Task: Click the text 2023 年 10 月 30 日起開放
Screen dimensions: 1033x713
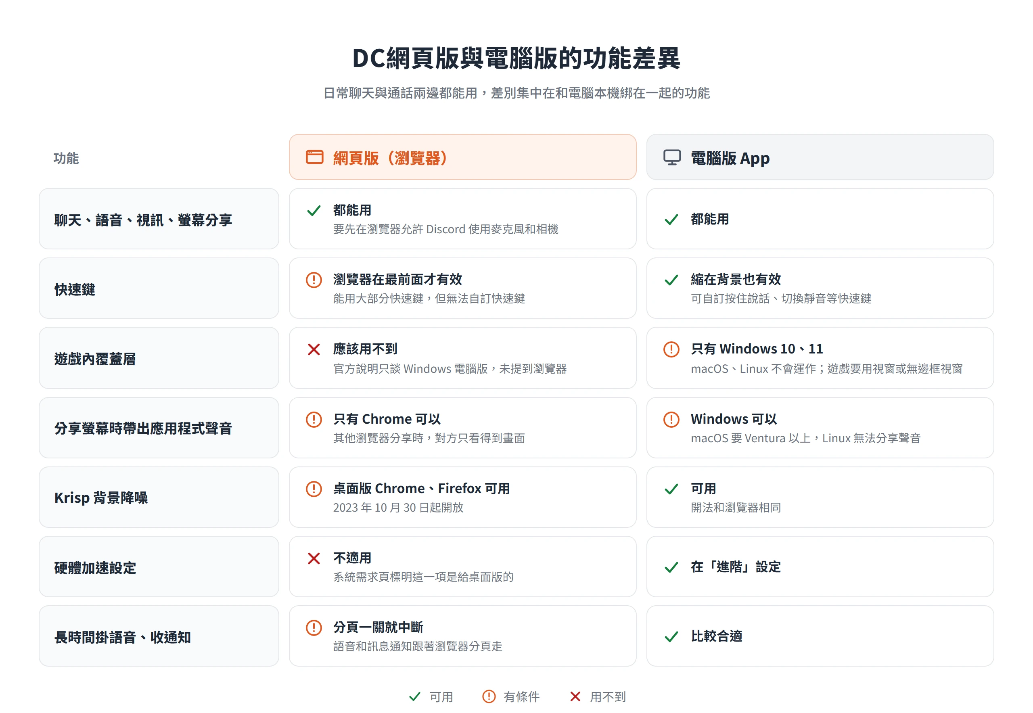Action: (398, 508)
